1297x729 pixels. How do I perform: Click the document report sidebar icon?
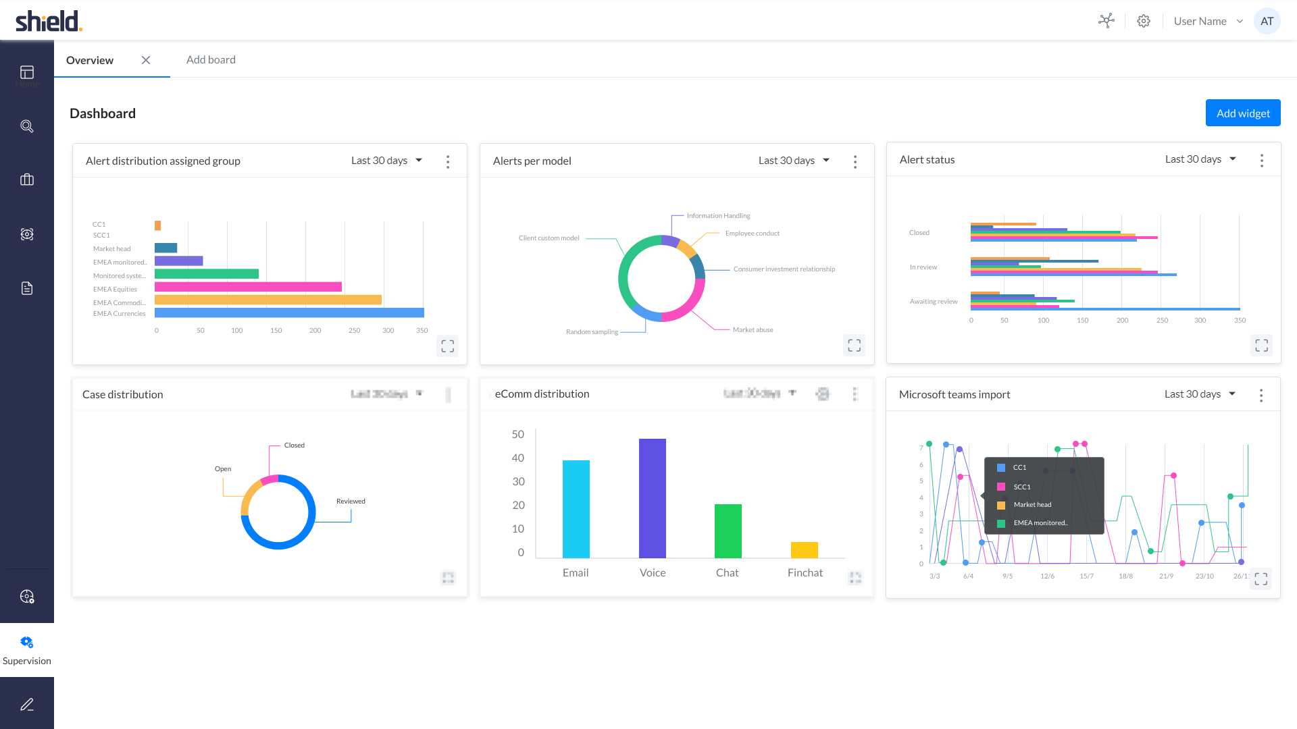pyautogui.click(x=27, y=288)
